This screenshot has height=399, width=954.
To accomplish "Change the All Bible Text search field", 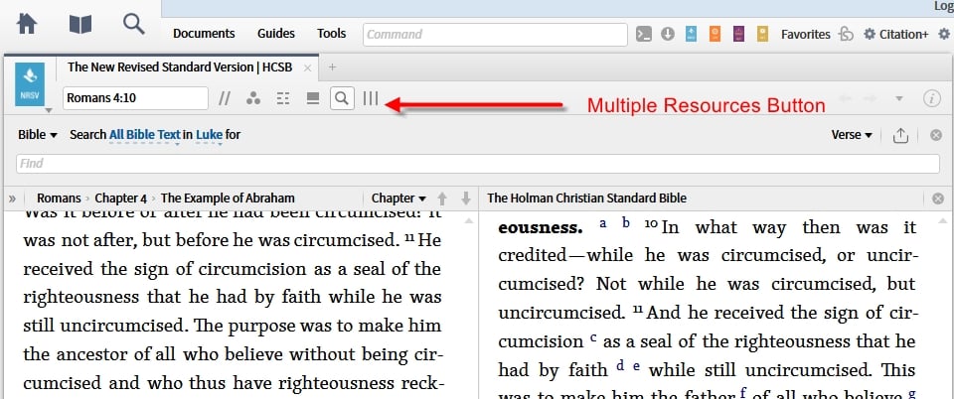I will coord(144,135).
